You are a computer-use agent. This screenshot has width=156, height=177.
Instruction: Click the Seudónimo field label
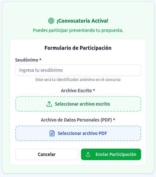(27, 60)
